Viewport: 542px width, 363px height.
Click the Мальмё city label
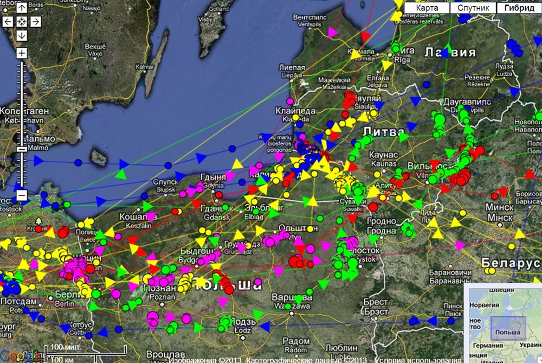40,139
